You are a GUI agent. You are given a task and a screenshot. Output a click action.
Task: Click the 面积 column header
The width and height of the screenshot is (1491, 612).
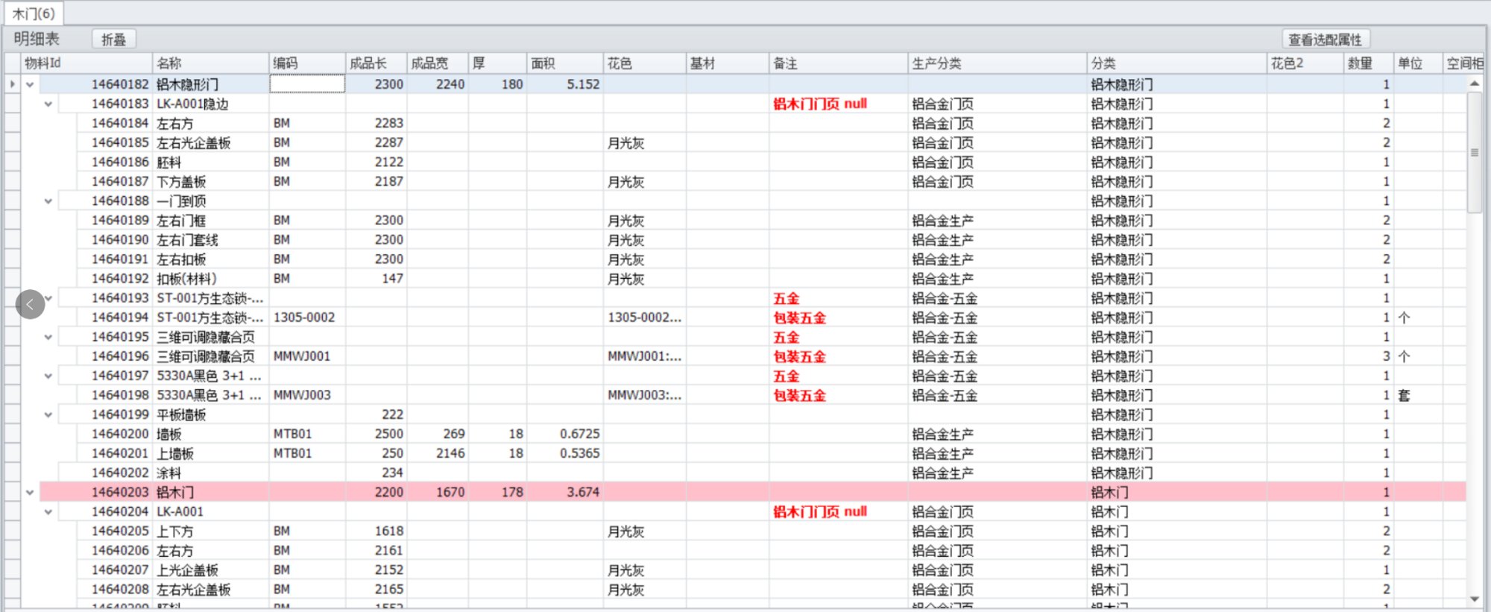pyautogui.click(x=566, y=63)
